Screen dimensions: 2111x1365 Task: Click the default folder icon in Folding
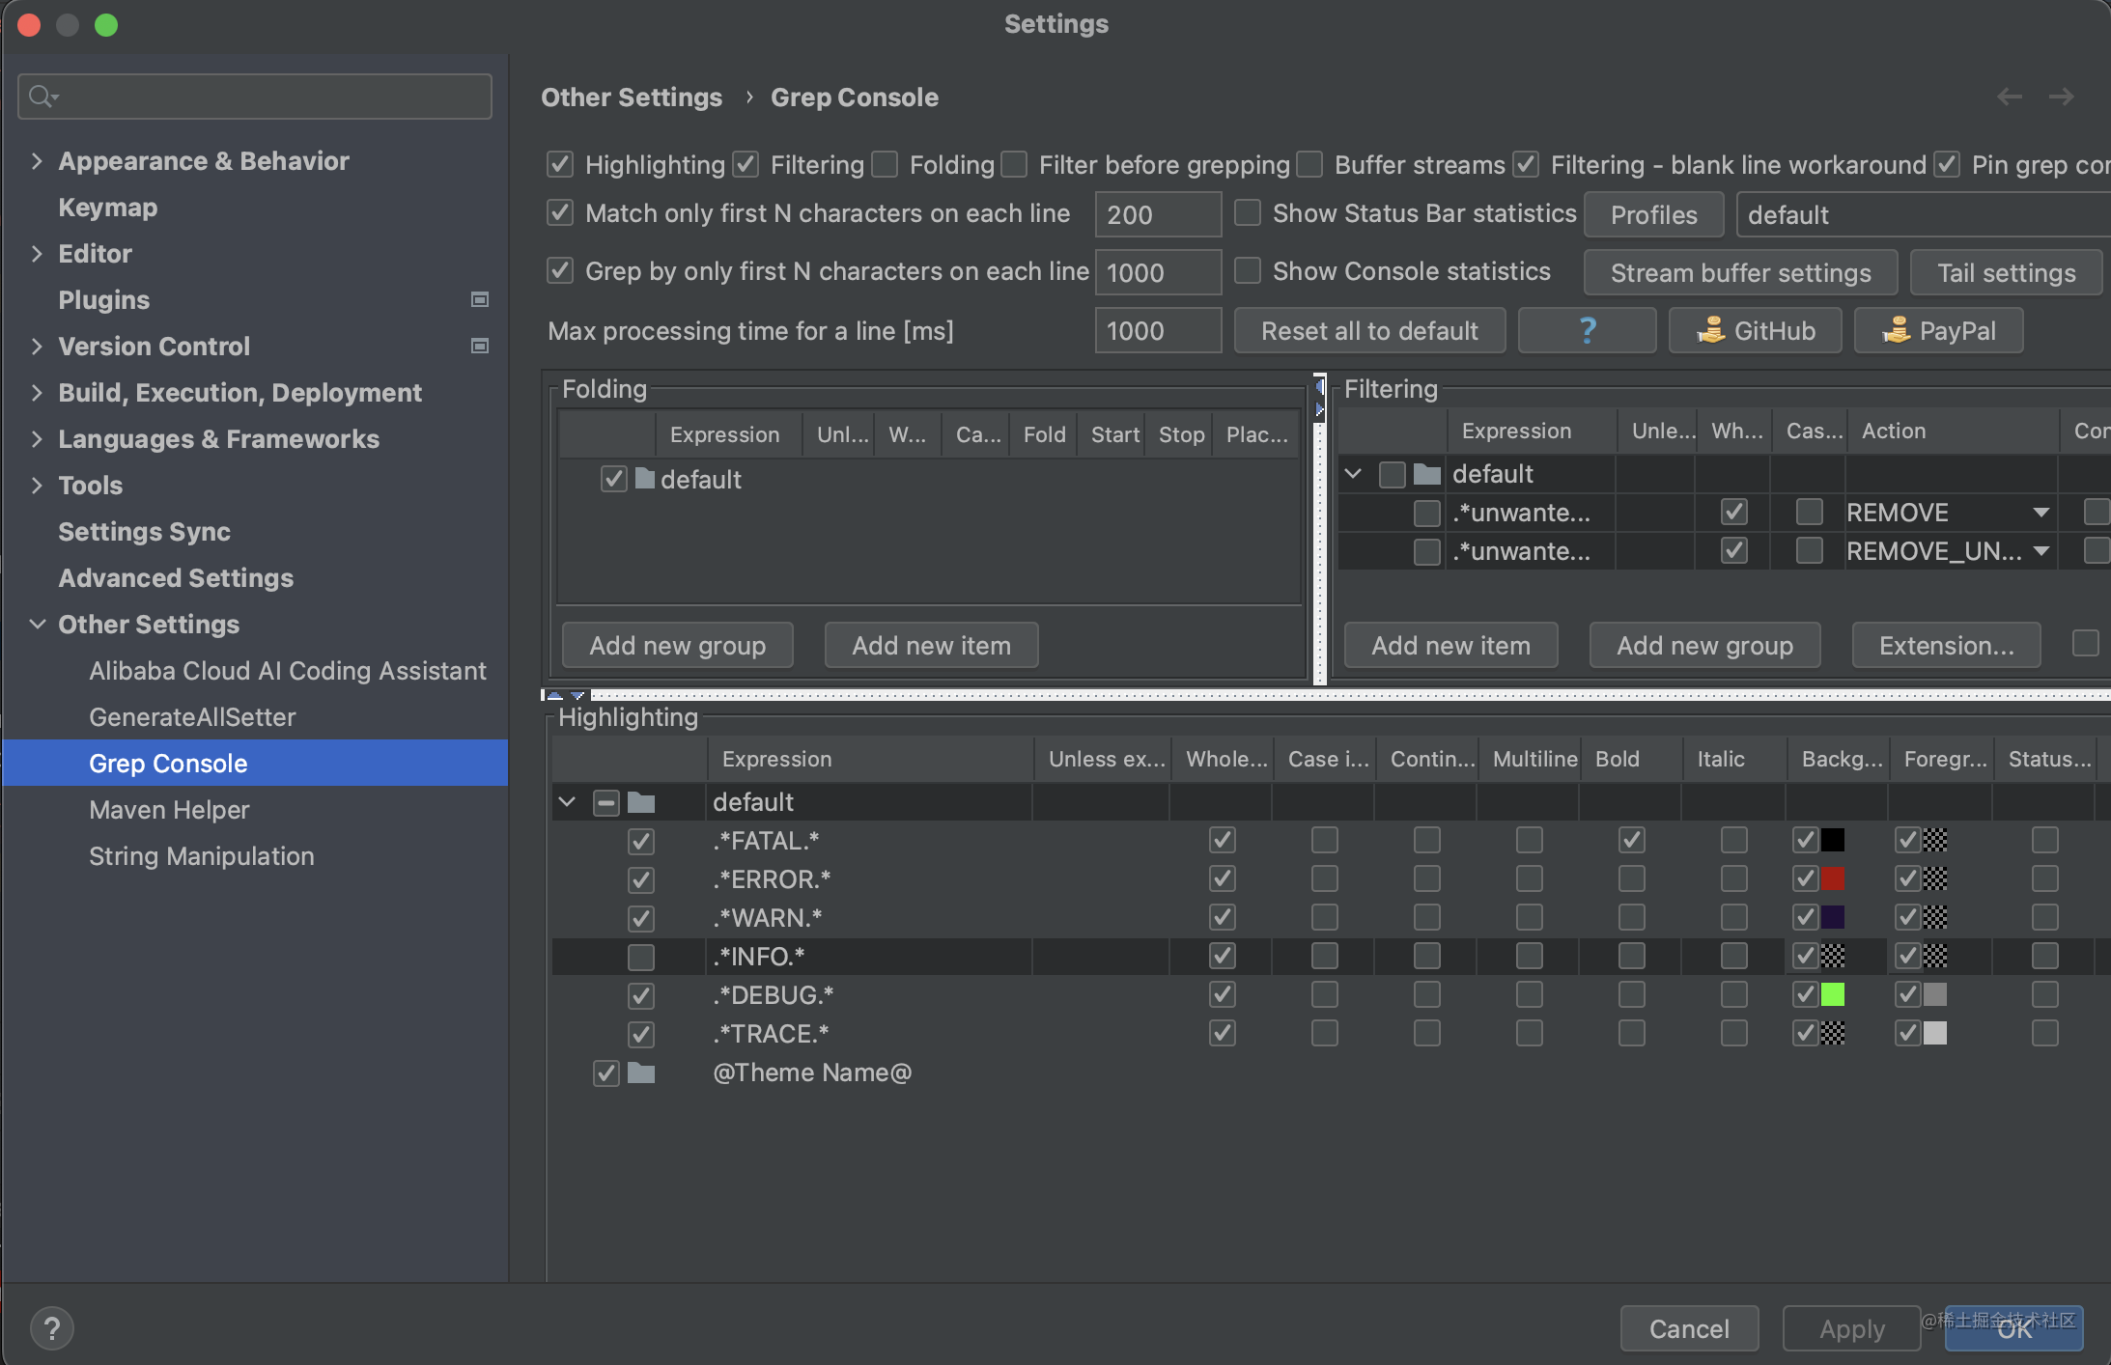tap(645, 479)
